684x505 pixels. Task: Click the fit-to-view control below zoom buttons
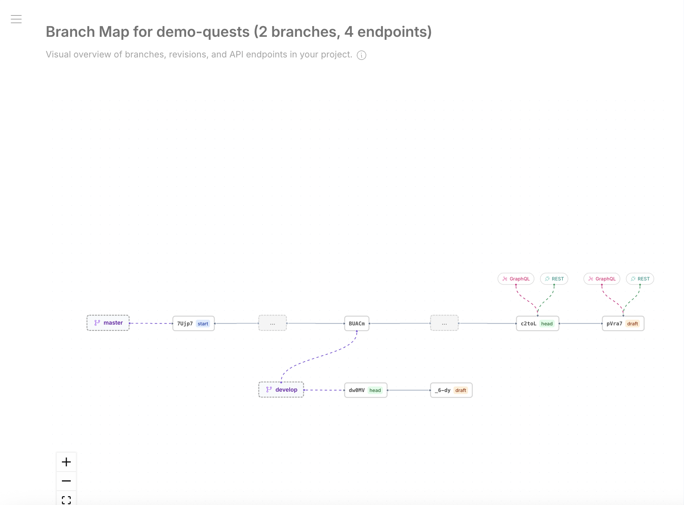66,499
